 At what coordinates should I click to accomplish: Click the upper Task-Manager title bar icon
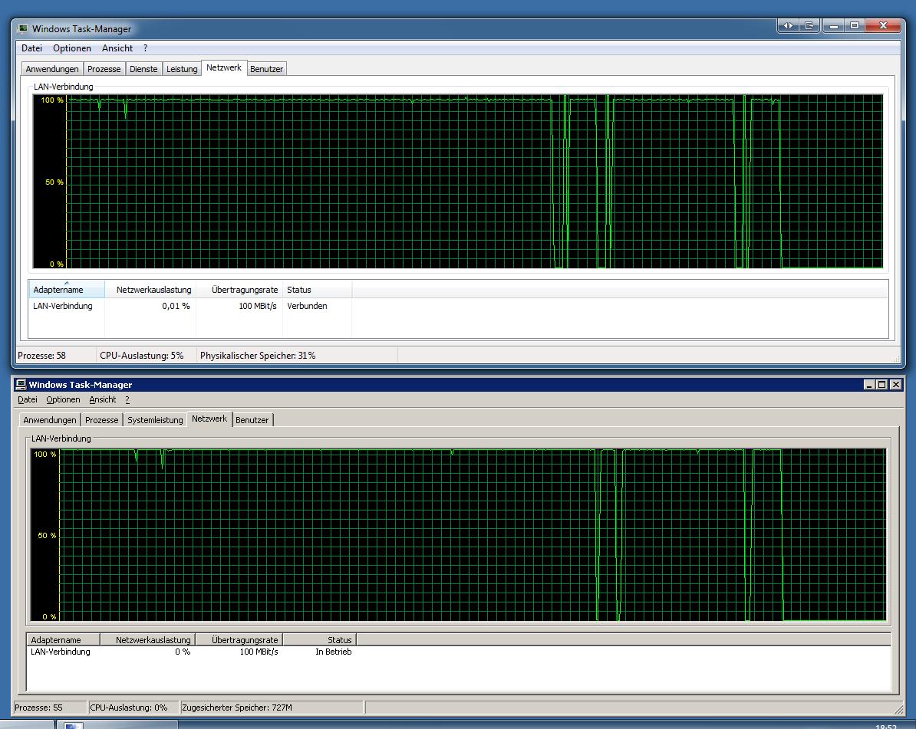[x=22, y=28]
